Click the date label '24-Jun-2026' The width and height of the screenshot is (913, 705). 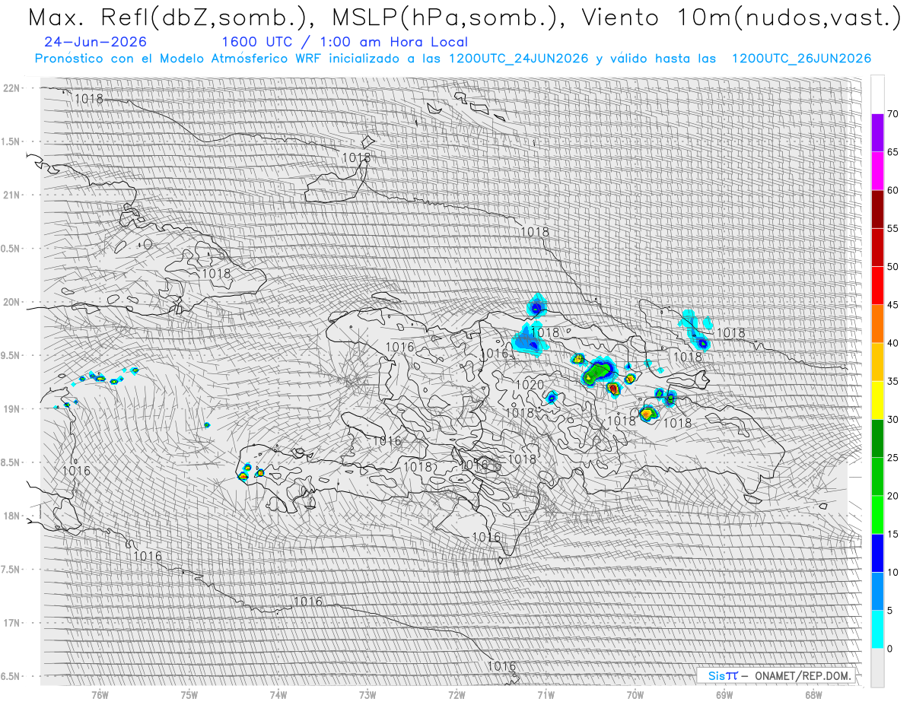95,43
